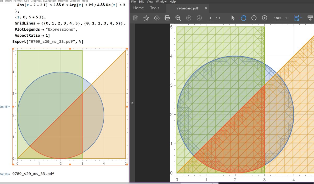
Task: Switch to the Home tab in Acrobat
Action: (x=138, y=8)
